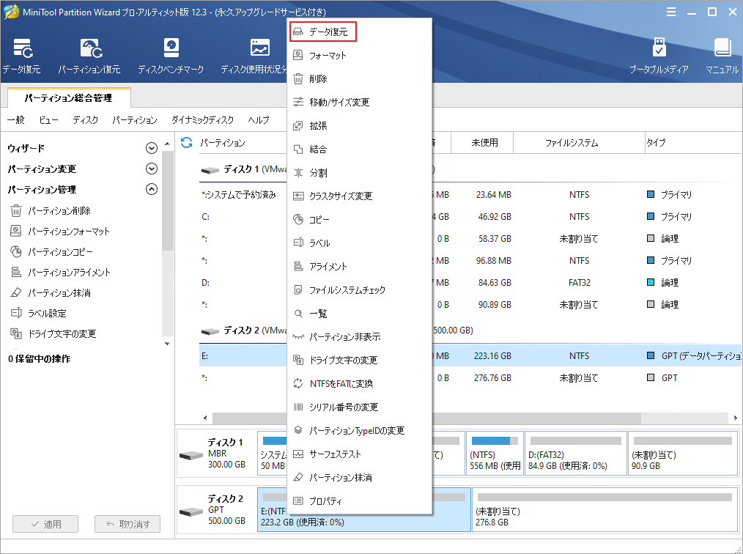Select ラベル from the context menu
The image size is (743, 554).
(x=360, y=243)
